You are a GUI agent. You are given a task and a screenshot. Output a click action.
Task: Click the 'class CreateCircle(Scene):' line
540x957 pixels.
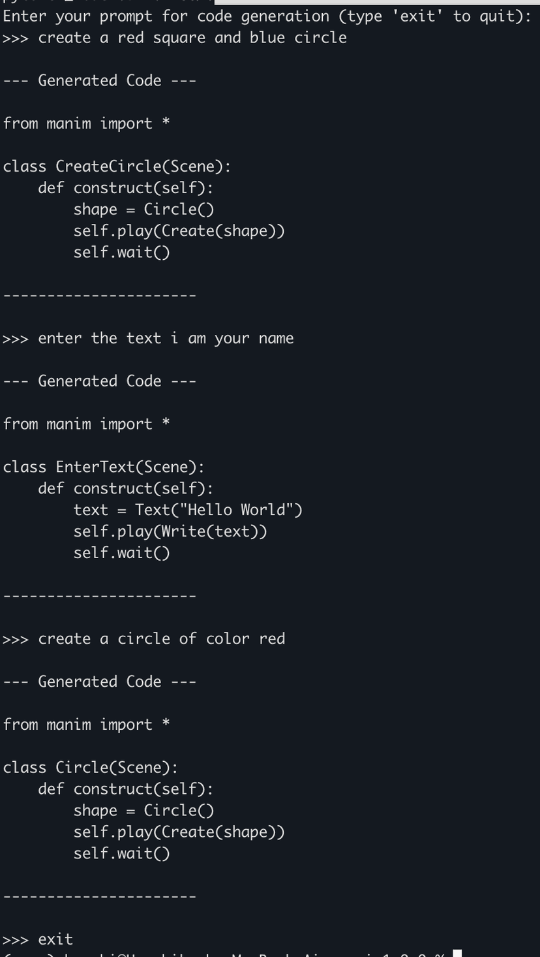[x=117, y=166]
